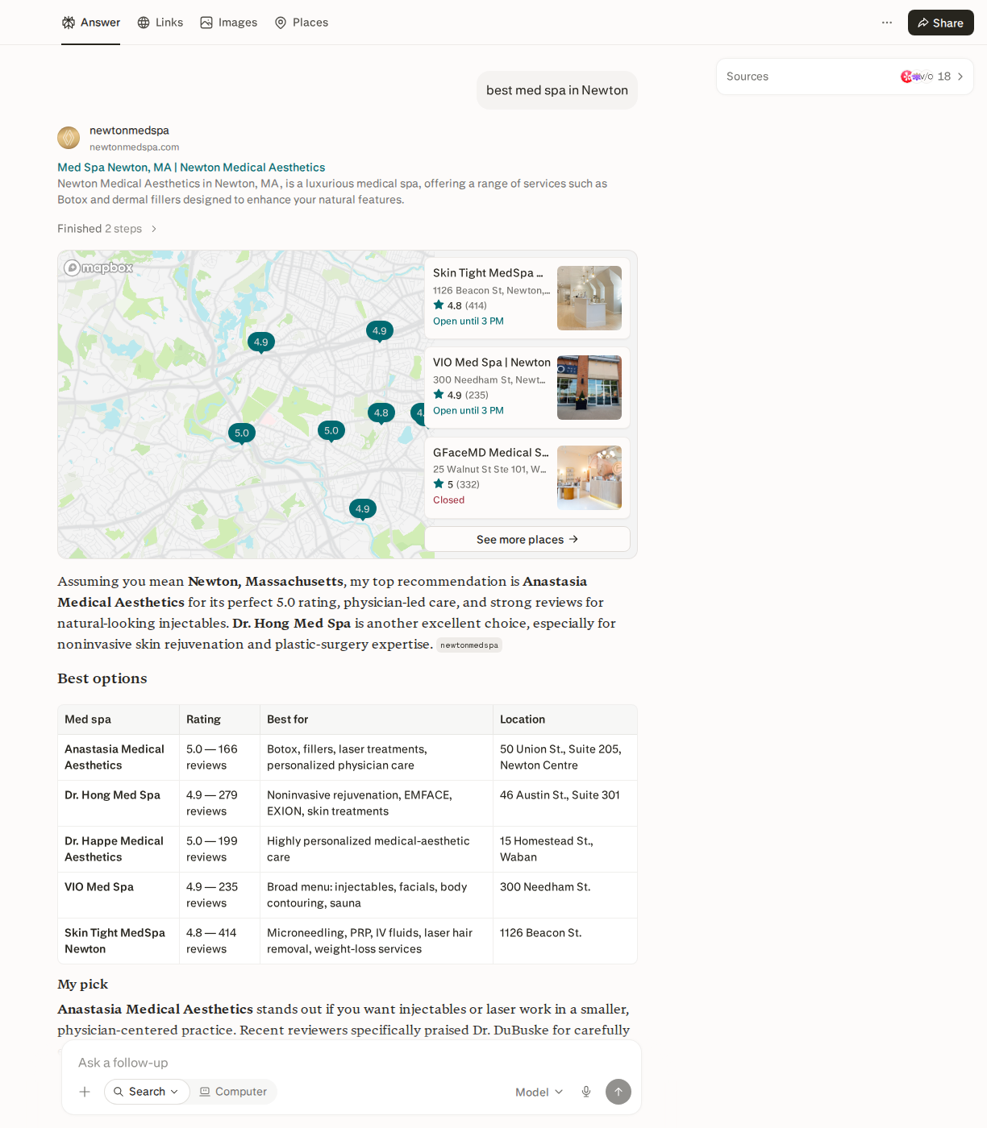Viewport: 987px width, 1128px height.
Task: Switch to the Places tab
Action: tap(302, 23)
